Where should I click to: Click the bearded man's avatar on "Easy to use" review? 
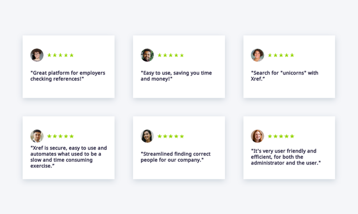click(147, 55)
